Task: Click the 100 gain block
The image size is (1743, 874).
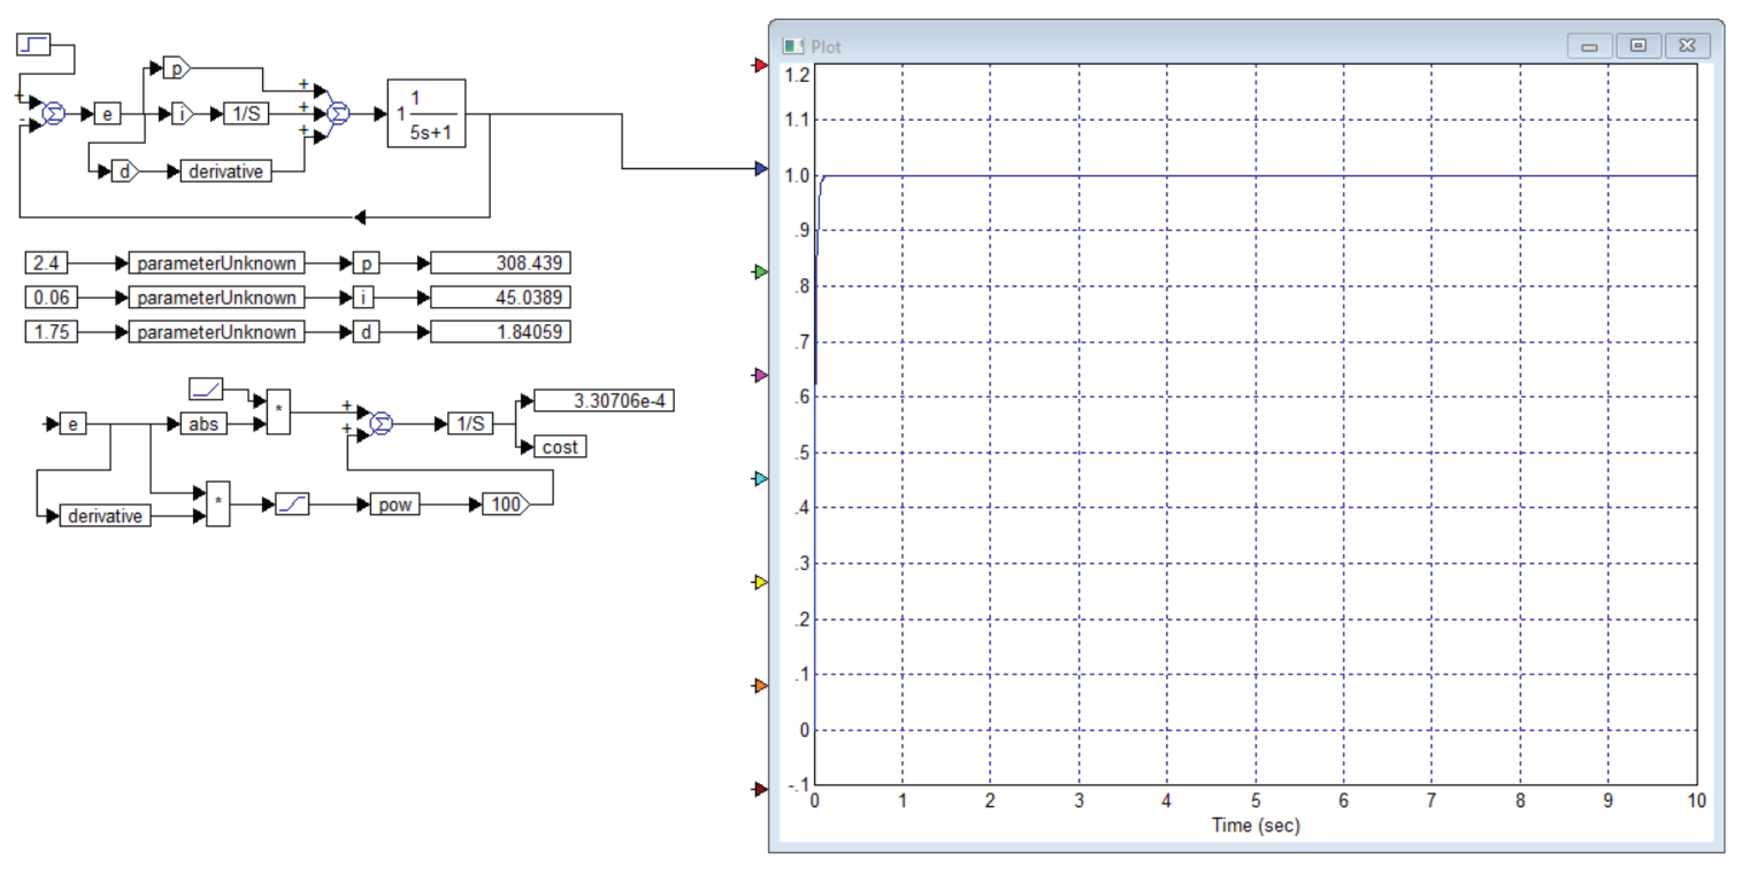Action: pyautogui.click(x=506, y=504)
